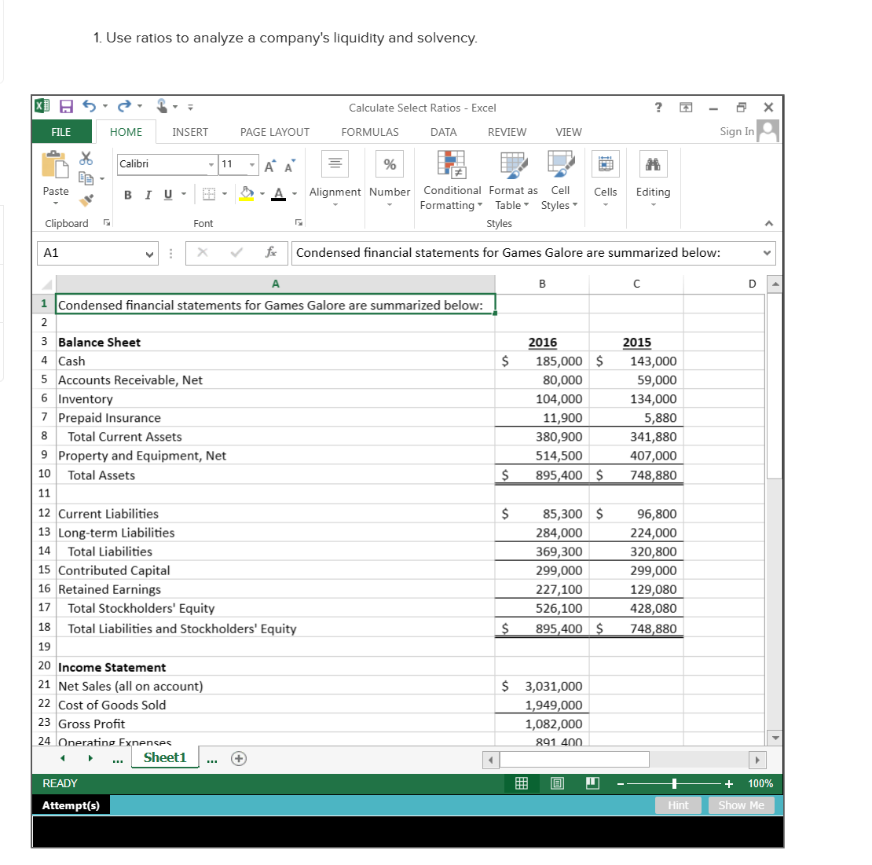Toggle italic formatting
Screen dimensions: 872x865
click(x=147, y=194)
